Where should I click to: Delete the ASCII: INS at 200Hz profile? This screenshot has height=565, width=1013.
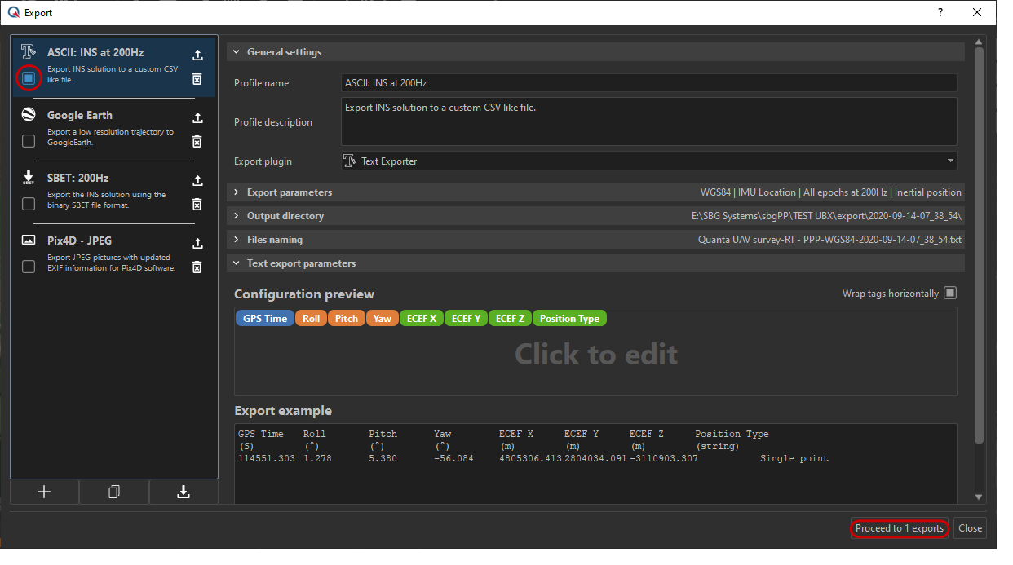(197, 78)
